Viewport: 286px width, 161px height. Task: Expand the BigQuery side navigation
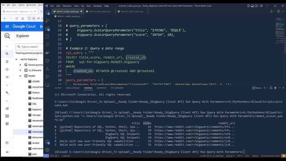(7, 152)
